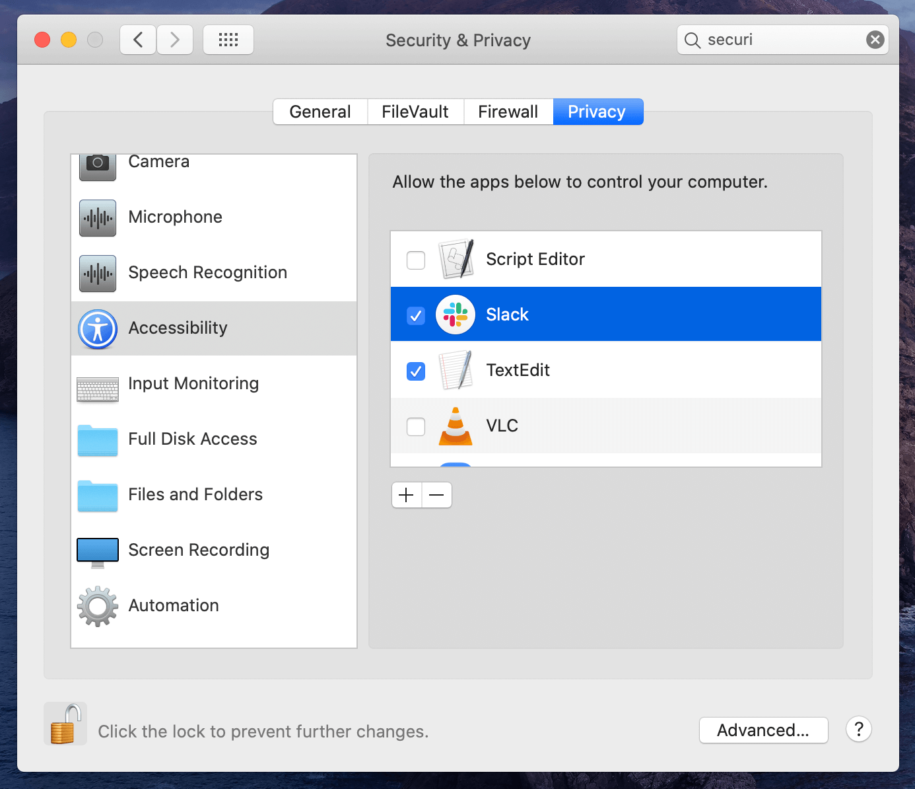The height and width of the screenshot is (789, 915).
Task: Enable the VLC checkbox
Action: click(416, 427)
